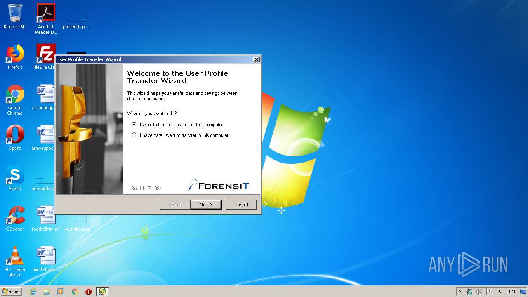Open the network tray icon
The image size is (528, 297).
[x=469, y=292]
